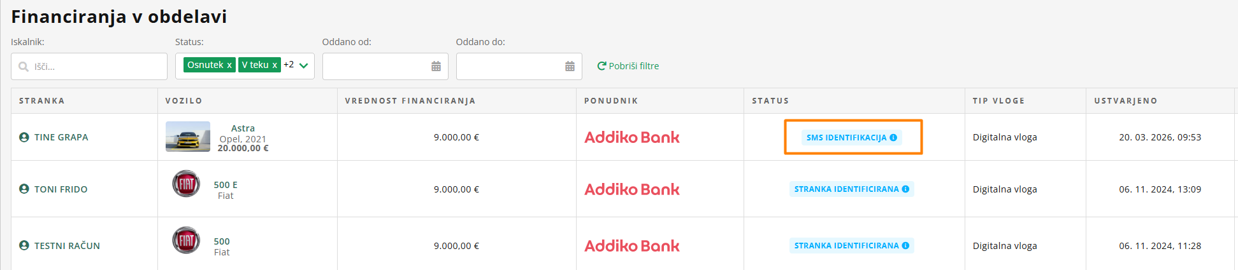Click the Astra car photo thumbnail
Screen dimensions: 1238x270
pyautogui.click(x=188, y=137)
